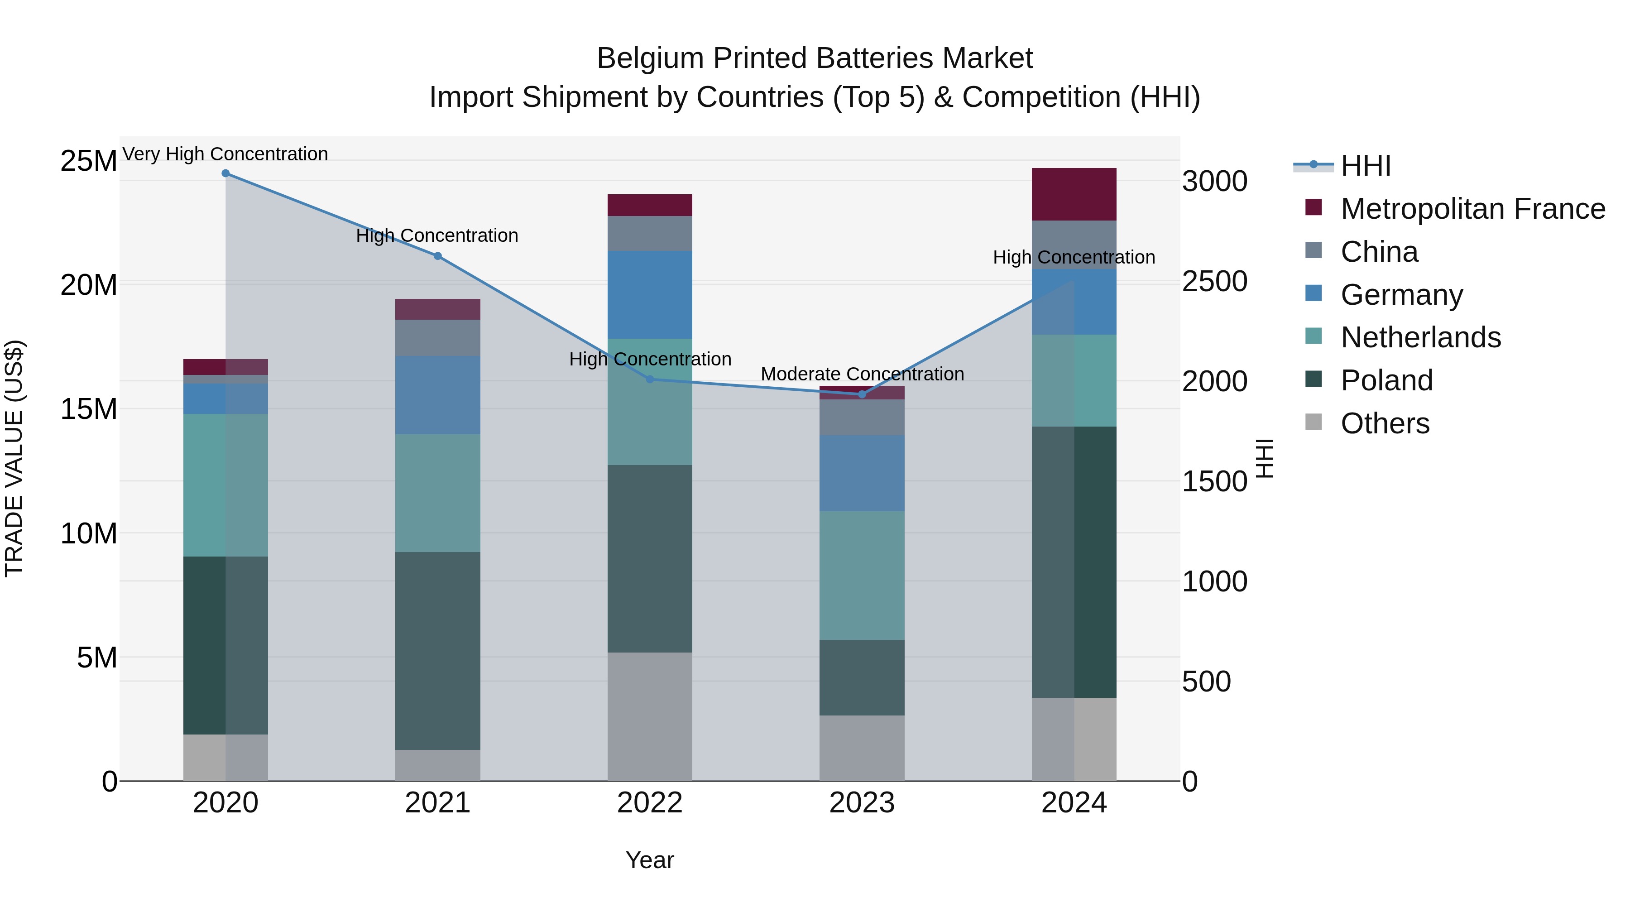This screenshot has height=917, width=1630.
Task: Click the 'High Concentration' label above 2021
Action: point(437,235)
